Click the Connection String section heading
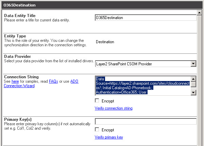The height and width of the screenshot is (146, 204). click(21, 77)
